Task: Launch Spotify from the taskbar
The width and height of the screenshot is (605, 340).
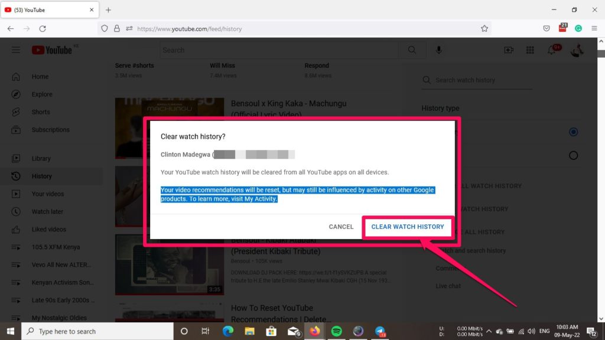Action: 336,331
